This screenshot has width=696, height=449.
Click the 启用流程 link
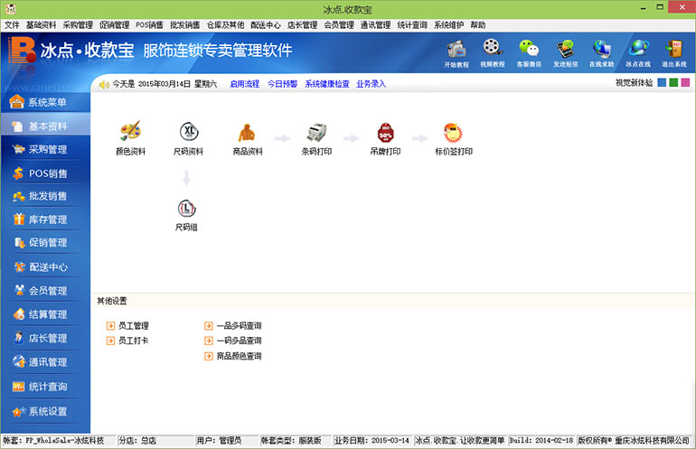coord(245,84)
